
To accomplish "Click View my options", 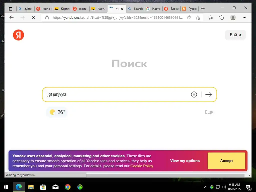I will pyautogui.click(x=185, y=161).
